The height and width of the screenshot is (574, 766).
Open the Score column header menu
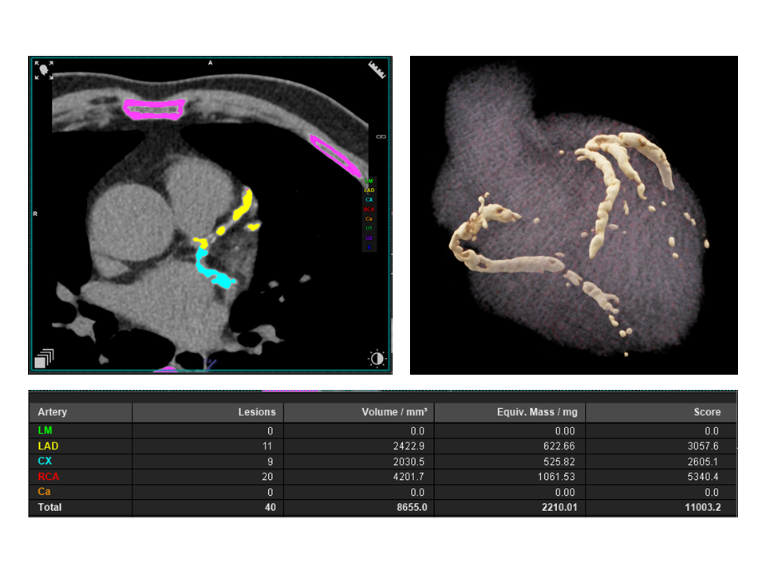[x=706, y=412]
